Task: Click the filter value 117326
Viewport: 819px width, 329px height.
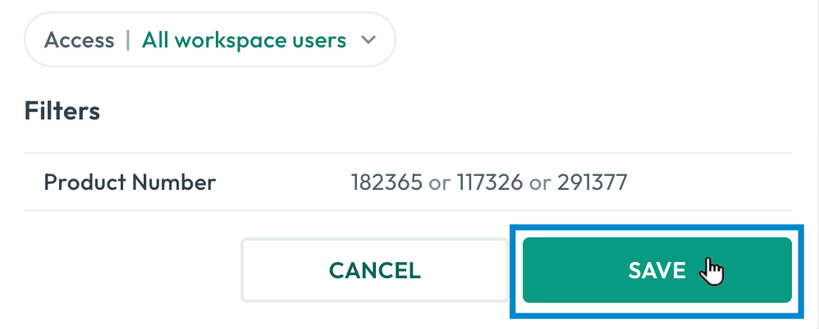Action: (489, 183)
